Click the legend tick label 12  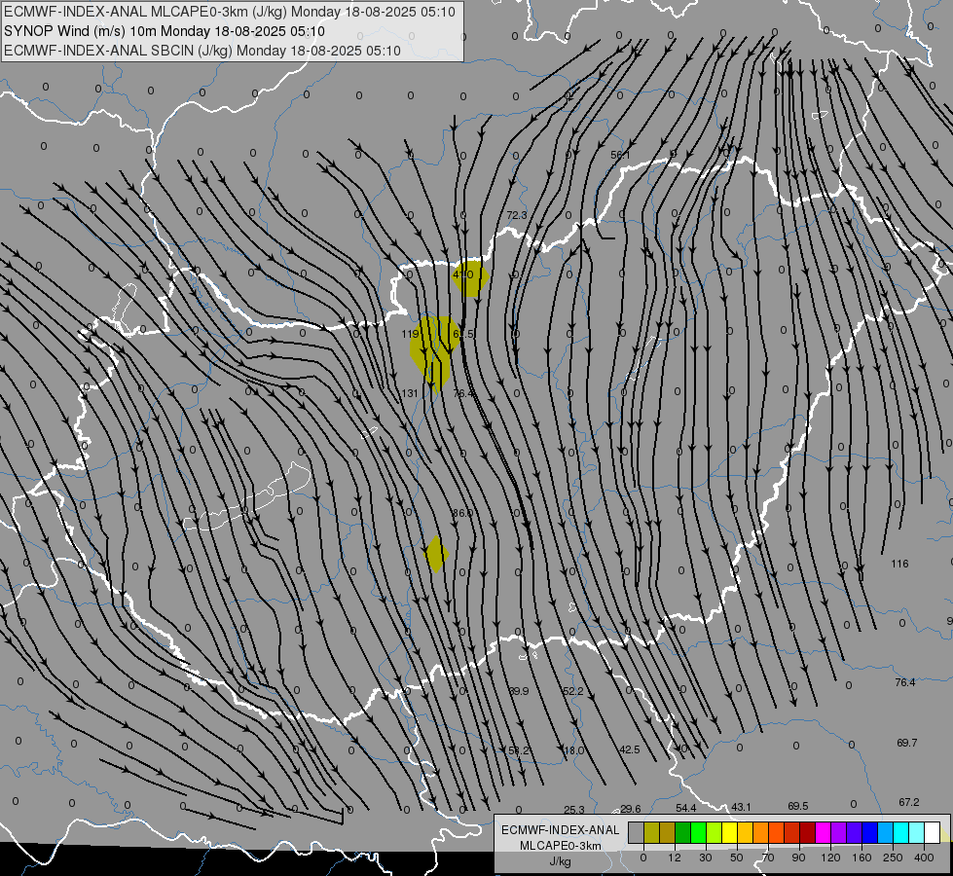coord(675,858)
